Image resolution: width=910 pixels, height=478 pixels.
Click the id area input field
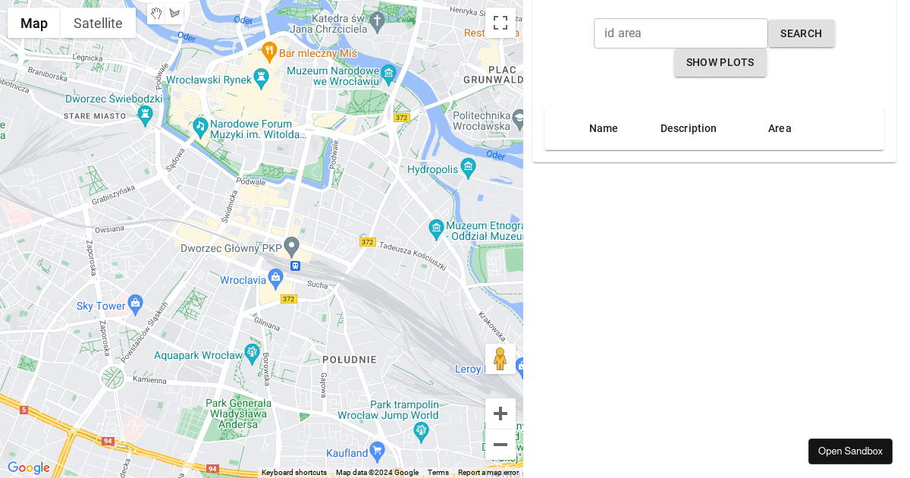click(680, 33)
